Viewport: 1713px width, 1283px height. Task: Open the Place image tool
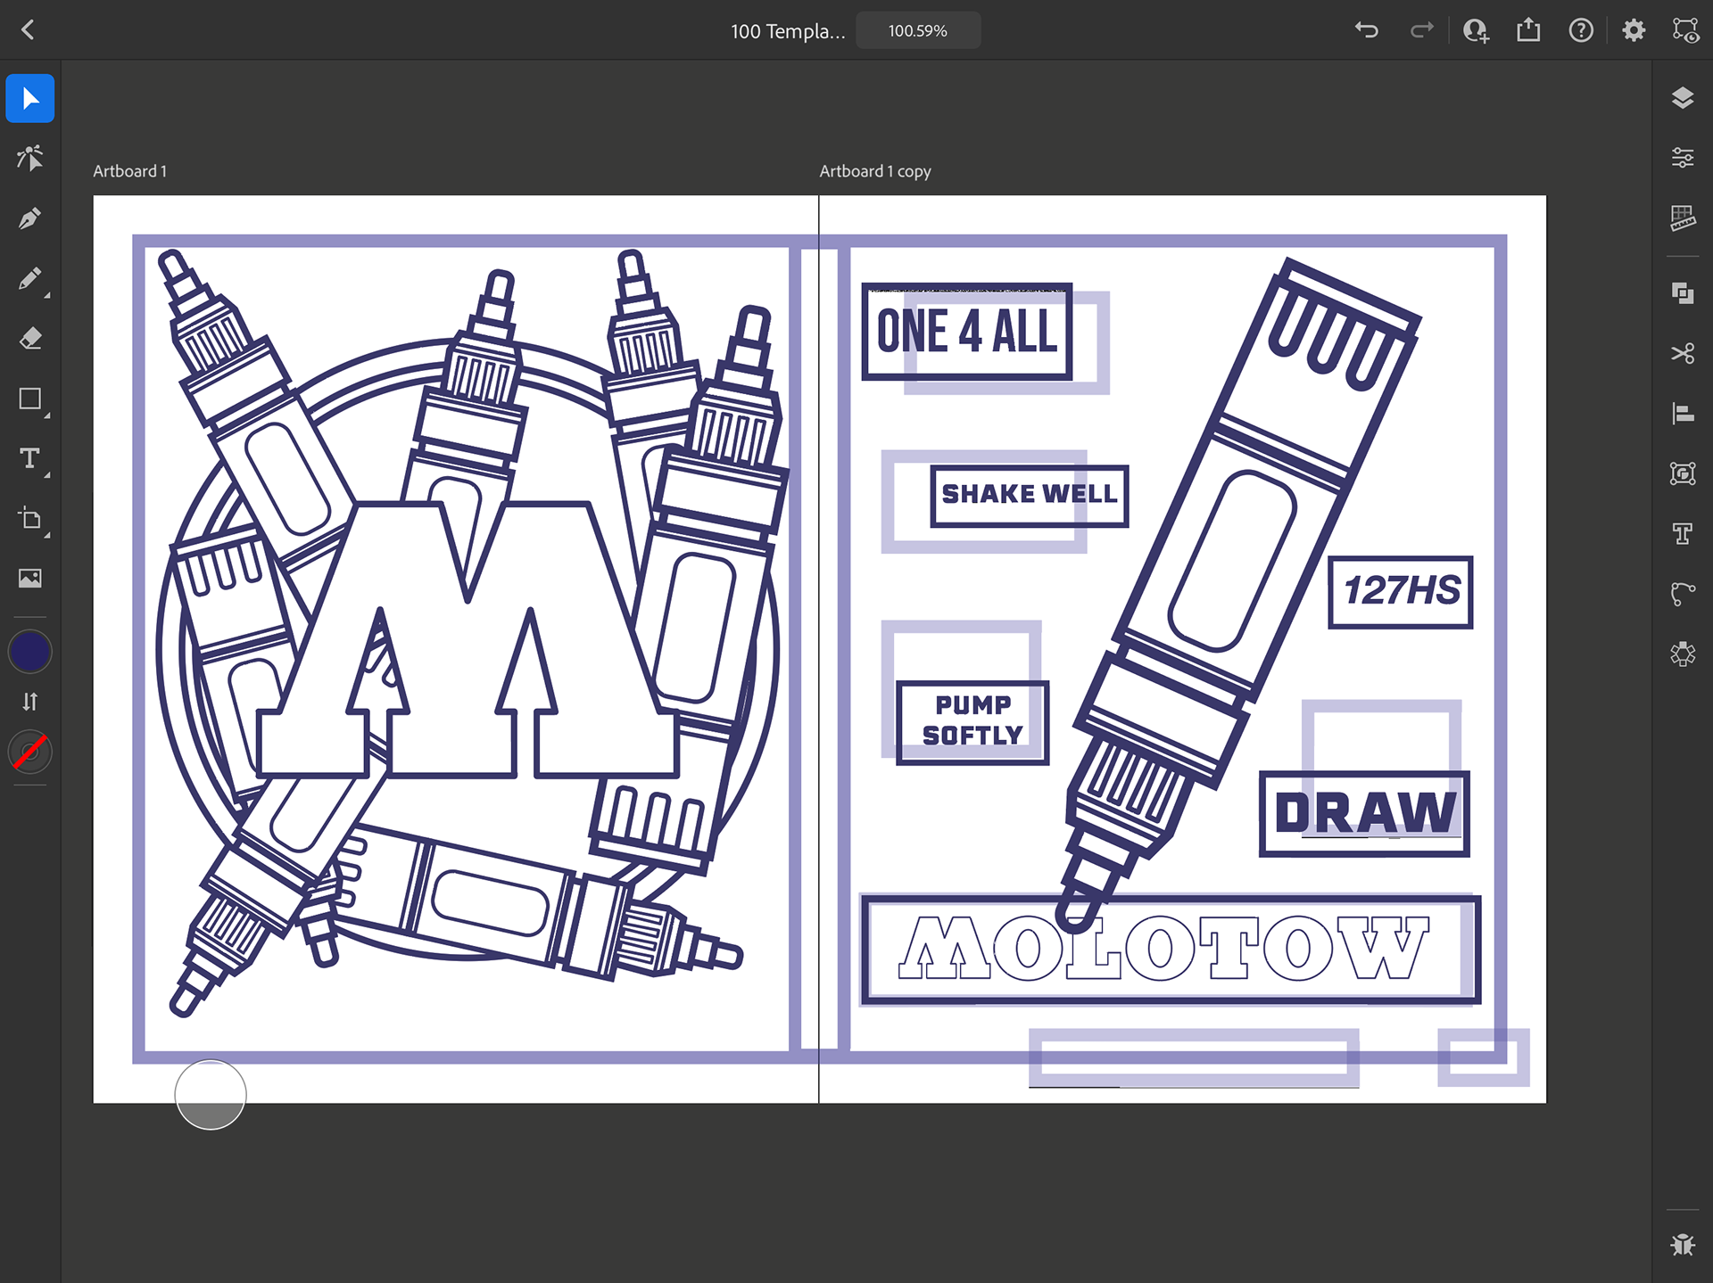click(x=30, y=579)
